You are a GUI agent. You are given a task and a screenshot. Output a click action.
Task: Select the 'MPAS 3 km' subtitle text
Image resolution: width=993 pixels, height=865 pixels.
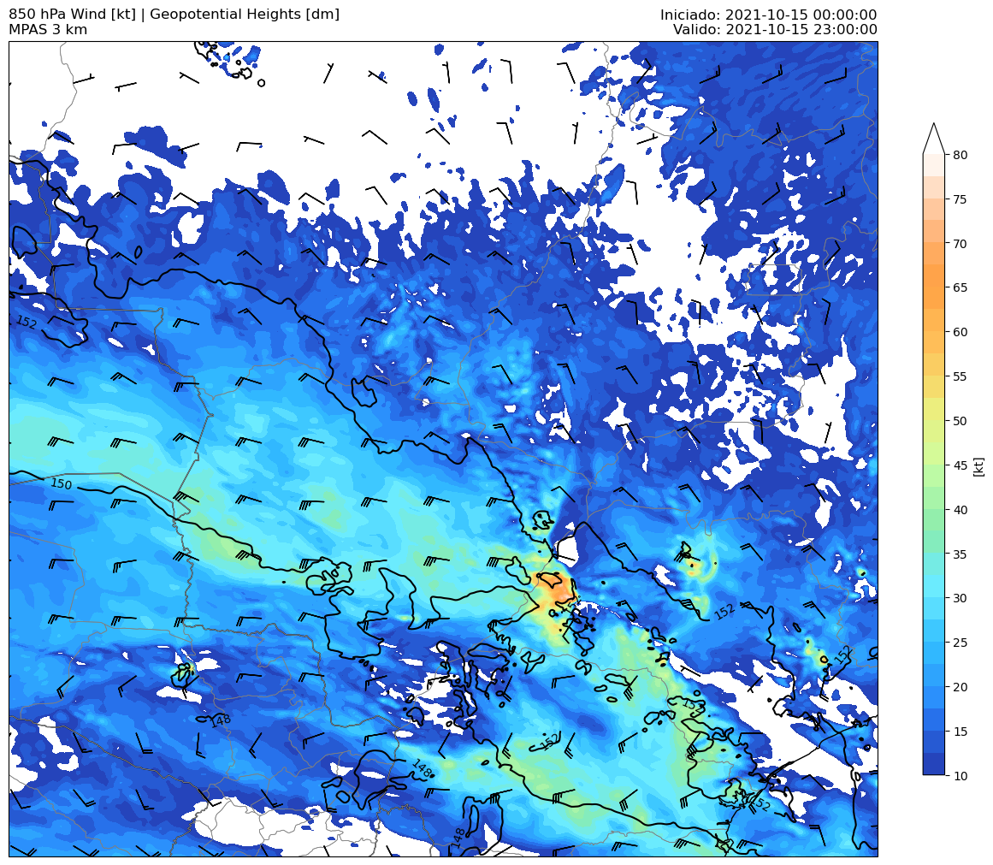48,29
